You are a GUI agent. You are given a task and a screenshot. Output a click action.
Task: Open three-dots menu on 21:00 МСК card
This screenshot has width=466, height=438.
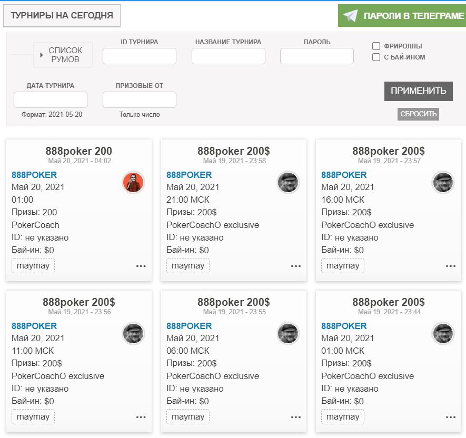(x=296, y=266)
